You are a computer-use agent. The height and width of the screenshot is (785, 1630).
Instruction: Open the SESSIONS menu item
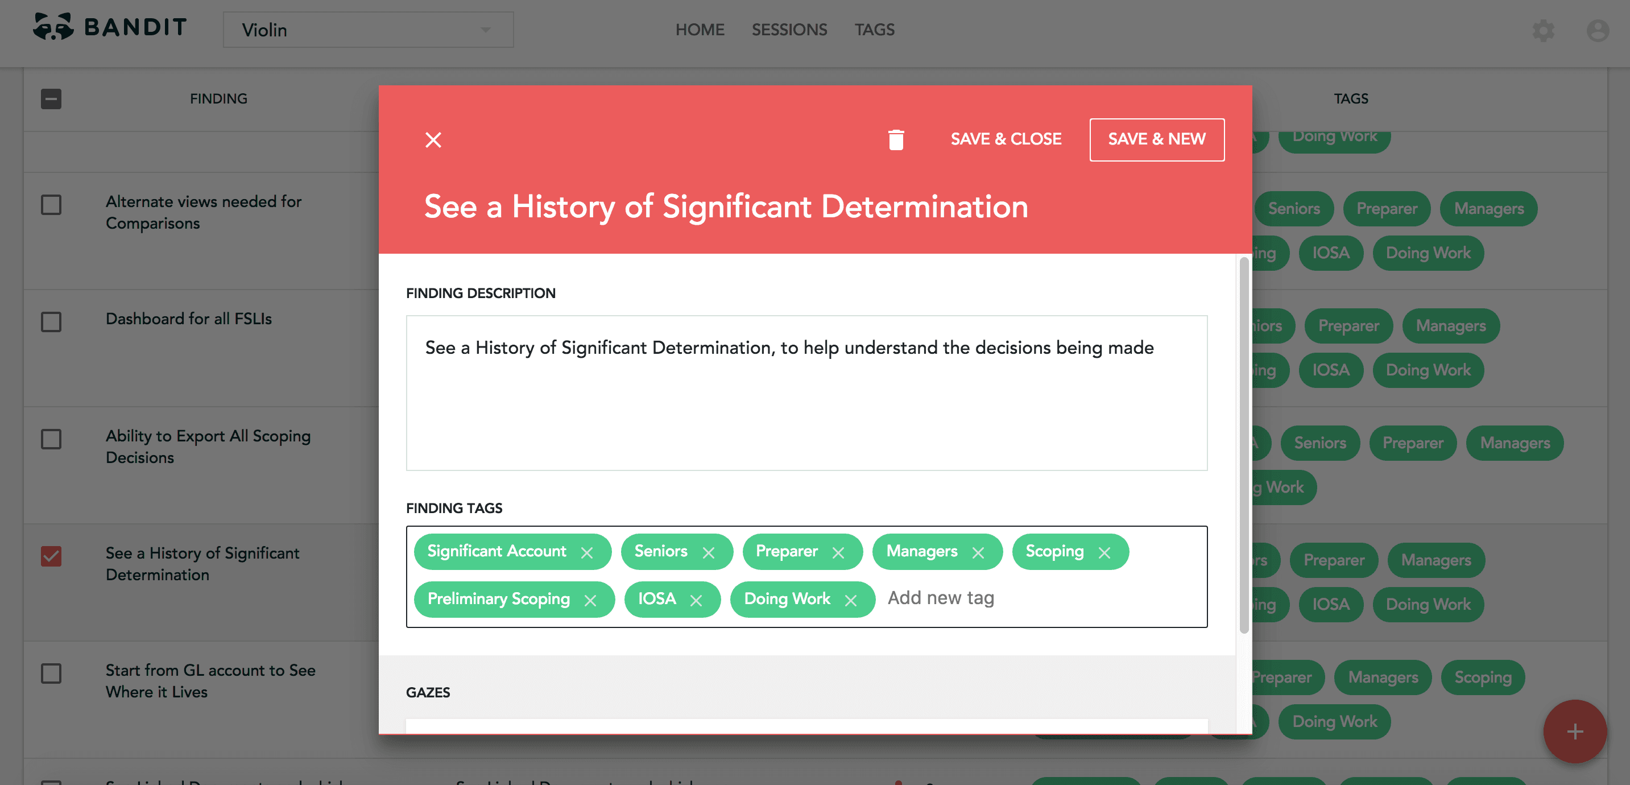point(789,30)
